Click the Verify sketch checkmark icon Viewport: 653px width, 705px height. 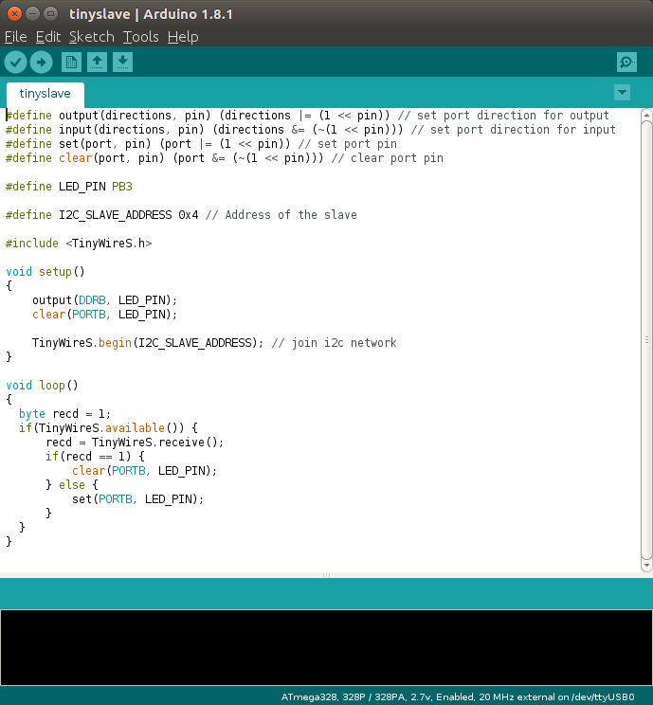tap(16, 62)
